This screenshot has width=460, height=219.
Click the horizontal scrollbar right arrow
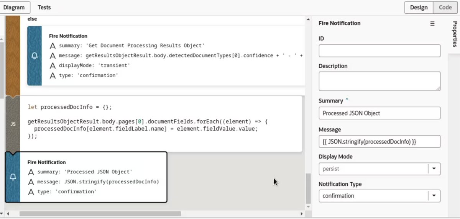(x=302, y=214)
